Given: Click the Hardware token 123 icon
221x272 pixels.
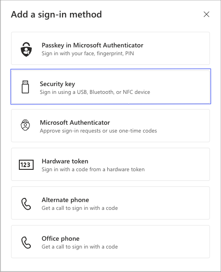Looking at the screenshot, I should (x=26, y=165).
